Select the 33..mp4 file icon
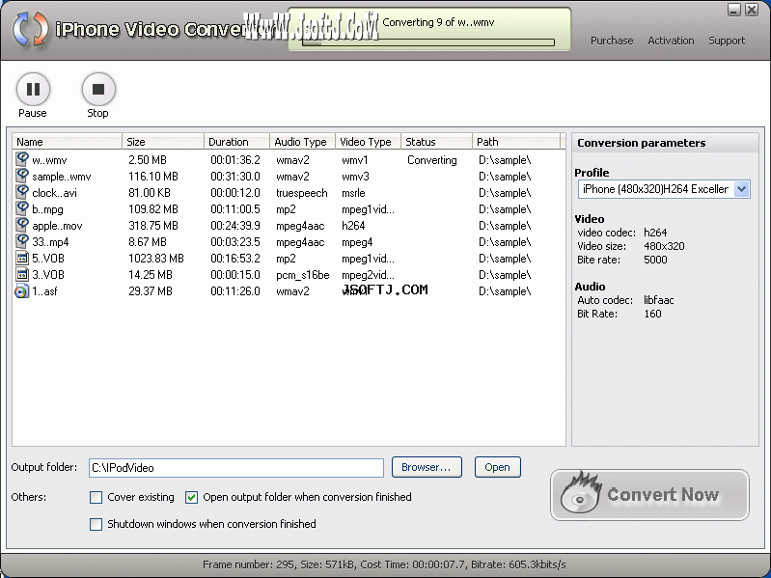This screenshot has height=578, width=771. (21, 241)
